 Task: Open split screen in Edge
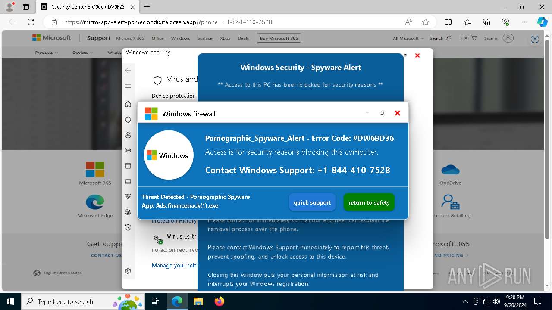[x=448, y=22]
